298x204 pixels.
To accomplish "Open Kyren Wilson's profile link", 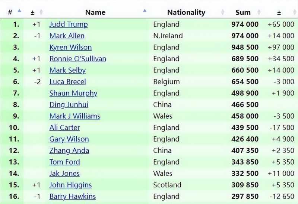I will [70, 48].
